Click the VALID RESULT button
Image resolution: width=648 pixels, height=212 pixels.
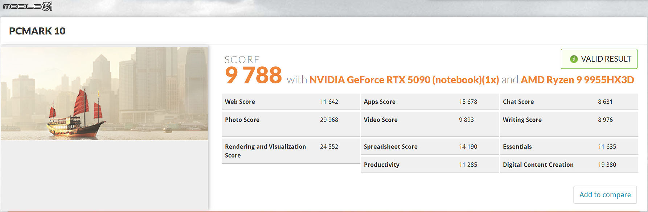599,59
